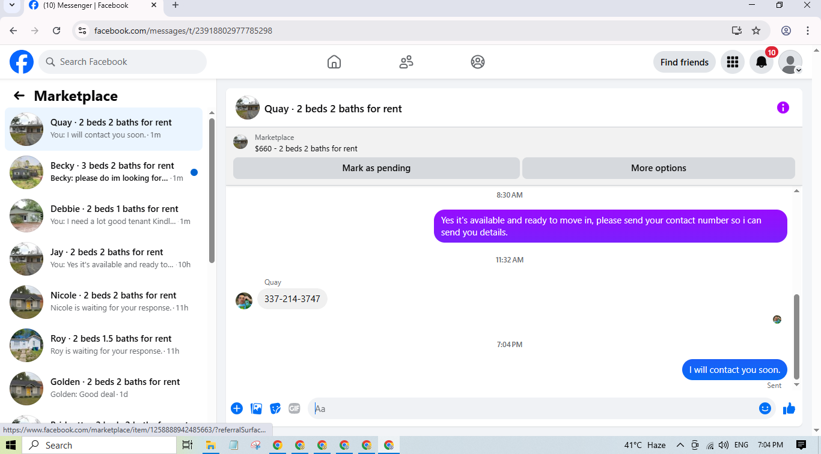Choose a GIF with the GIF icon
The width and height of the screenshot is (821, 454).
(x=294, y=408)
